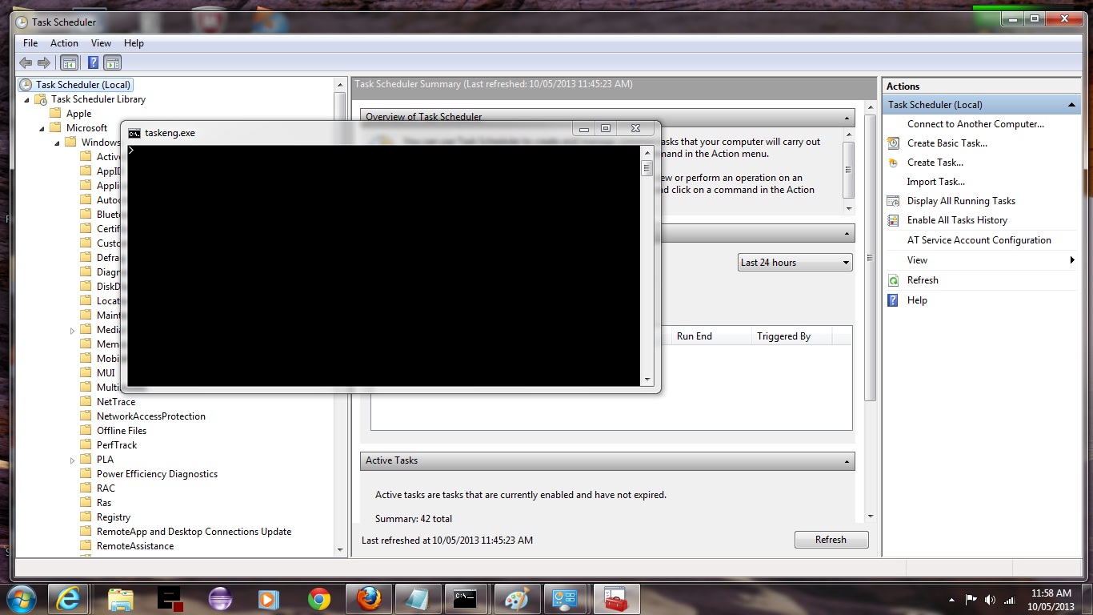Toggle the Show/Hide Console Tree toolbar icon
This screenshot has height=615, width=1093.
coord(70,62)
